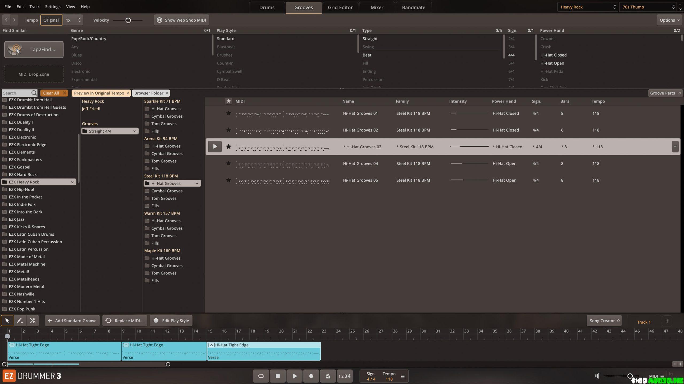Toggle the 1234 count-in button

pyautogui.click(x=344, y=376)
